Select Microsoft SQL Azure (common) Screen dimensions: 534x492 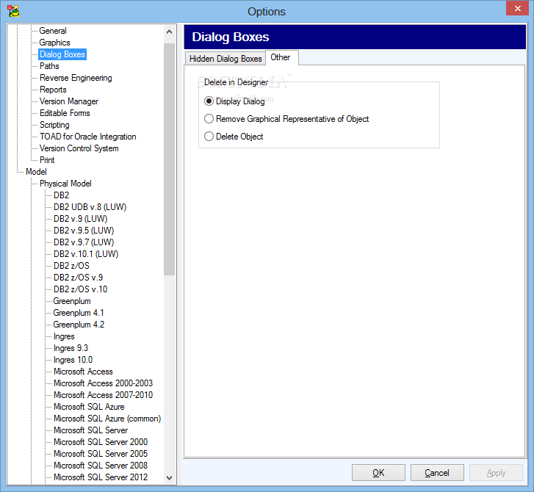[107, 419]
